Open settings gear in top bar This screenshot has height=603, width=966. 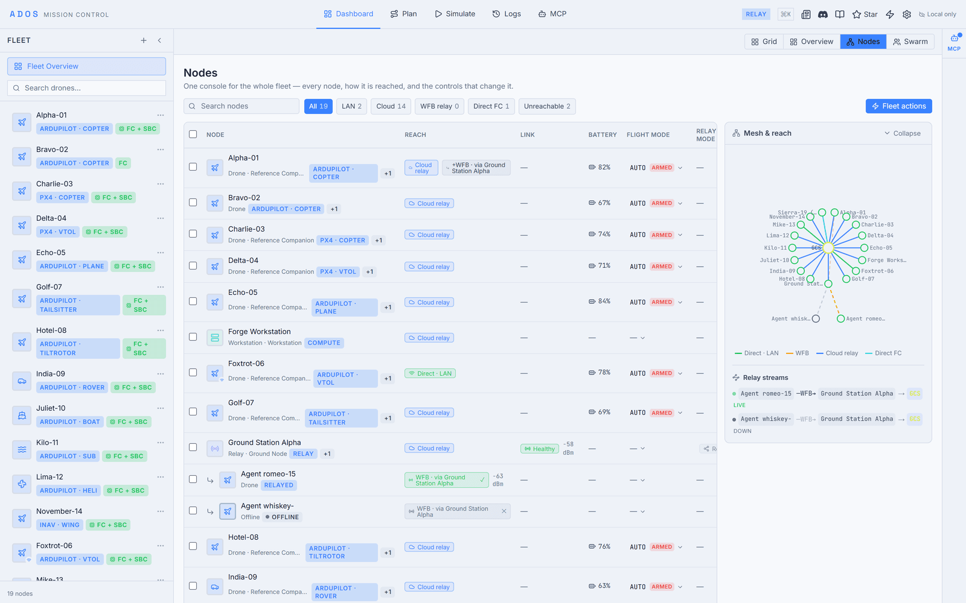point(907,14)
